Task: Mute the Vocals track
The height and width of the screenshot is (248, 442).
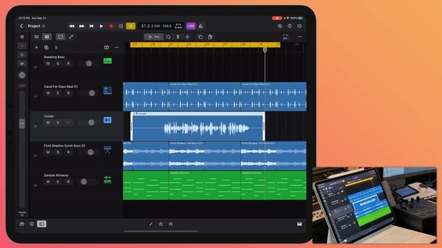Action: (48, 123)
